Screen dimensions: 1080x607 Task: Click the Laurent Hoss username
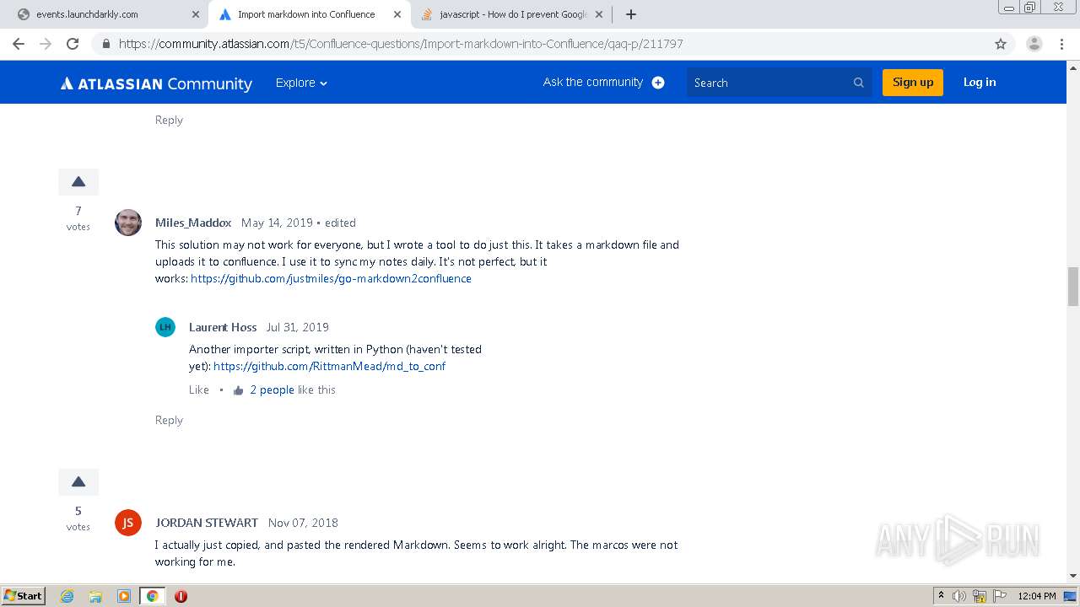(x=223, y=327)
